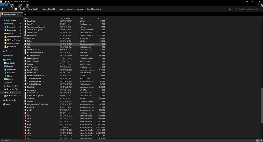Open Help via the blue question icon
This screenshot has width=263, height=142.
pyautogui.click(x=261, y=5)
